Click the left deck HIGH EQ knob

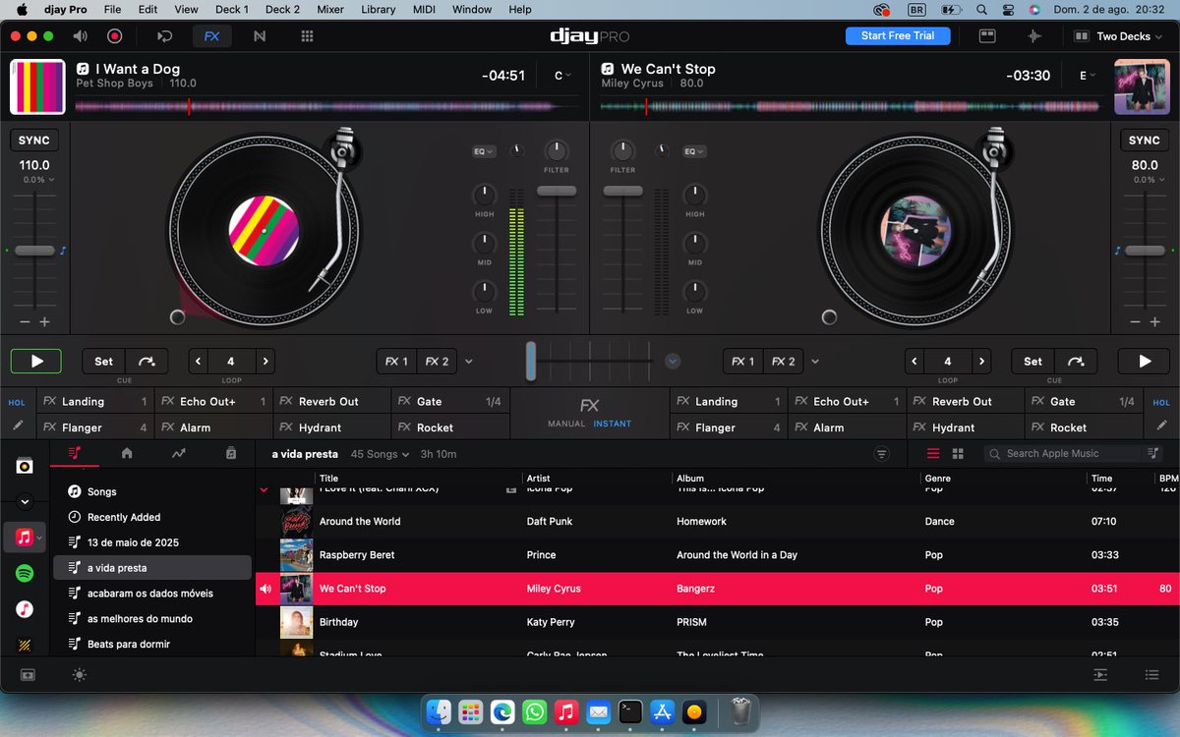coord(484,195)
